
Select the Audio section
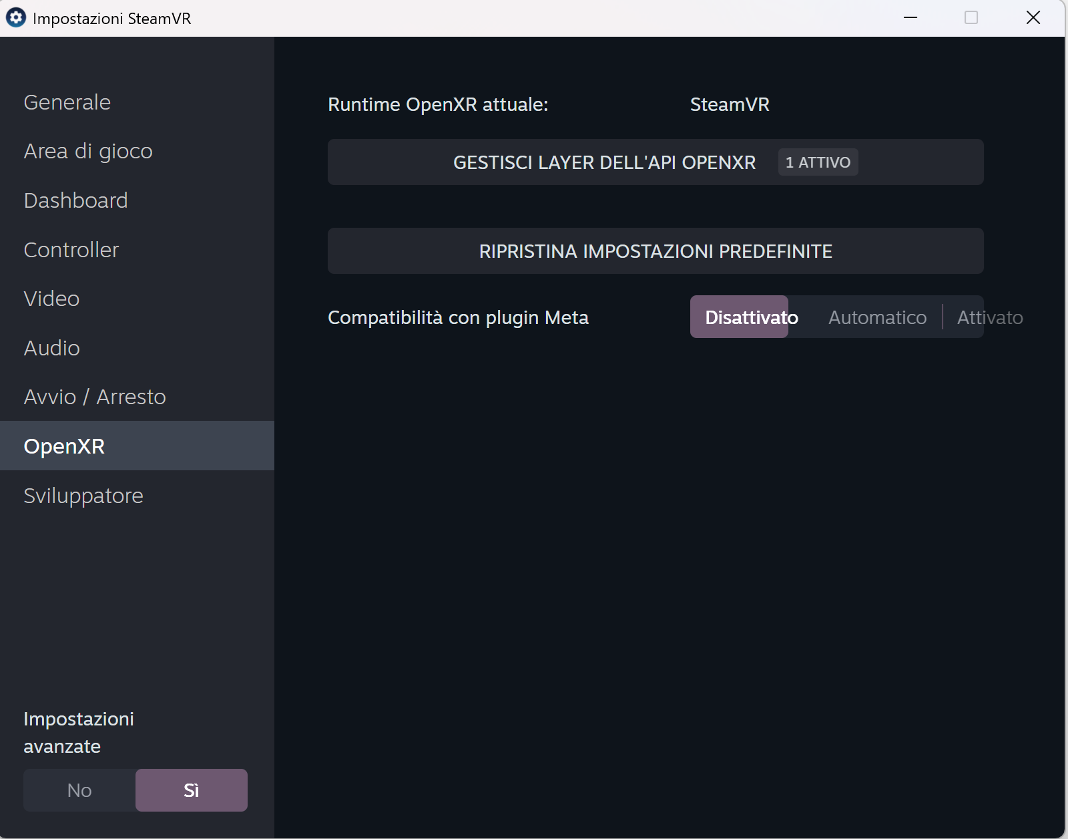click(137, 348)
